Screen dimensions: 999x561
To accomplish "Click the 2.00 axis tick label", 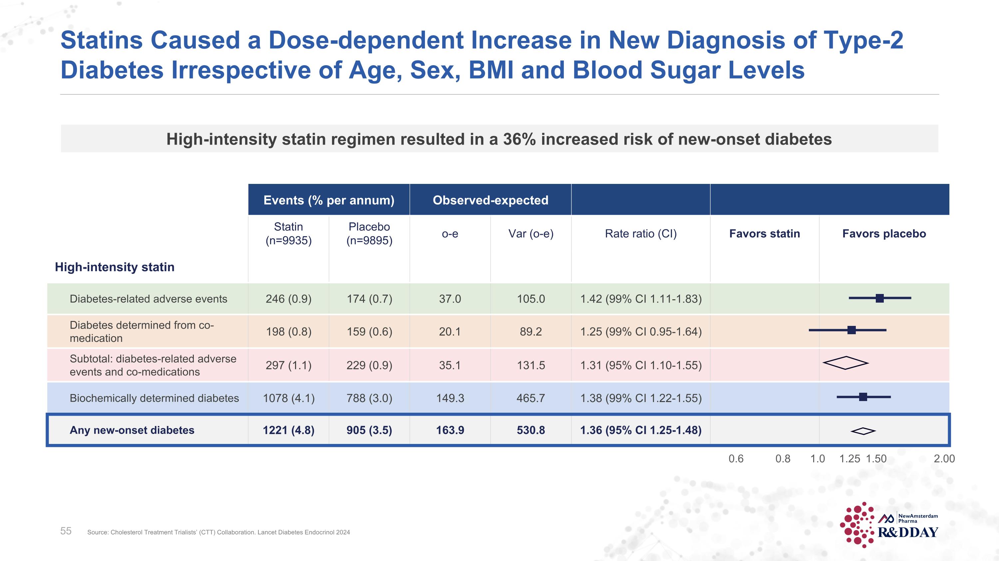I will [x=944, y=459].
